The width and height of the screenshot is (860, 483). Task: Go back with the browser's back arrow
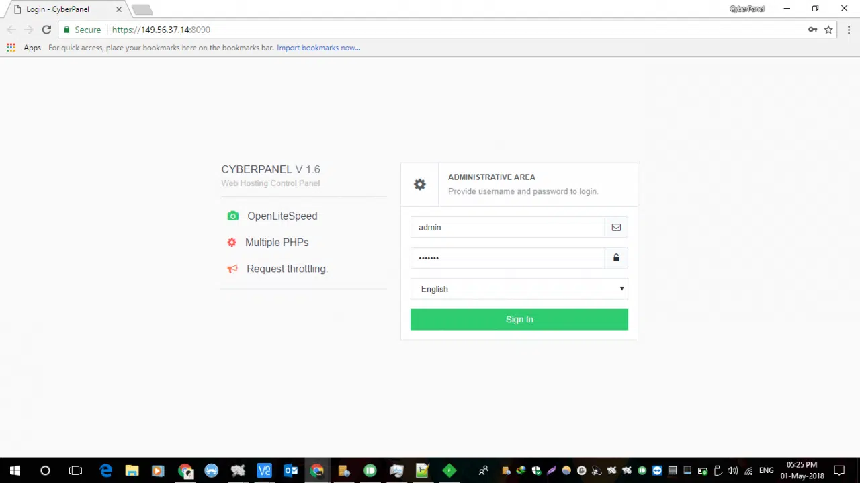(11, 30)
